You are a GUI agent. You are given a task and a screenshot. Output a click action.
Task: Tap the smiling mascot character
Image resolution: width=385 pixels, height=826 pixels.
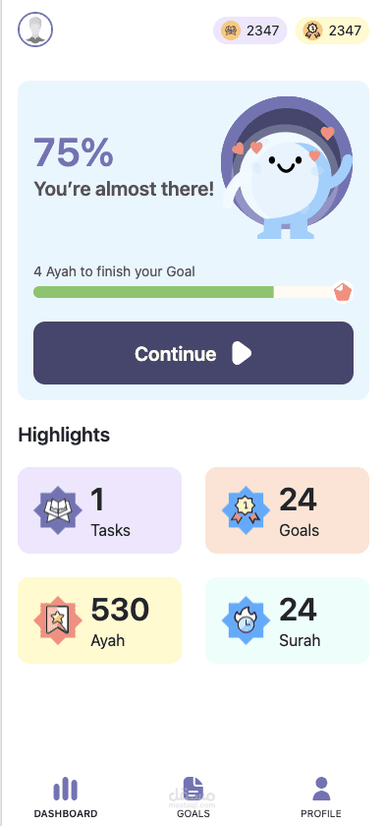point(287,168)
